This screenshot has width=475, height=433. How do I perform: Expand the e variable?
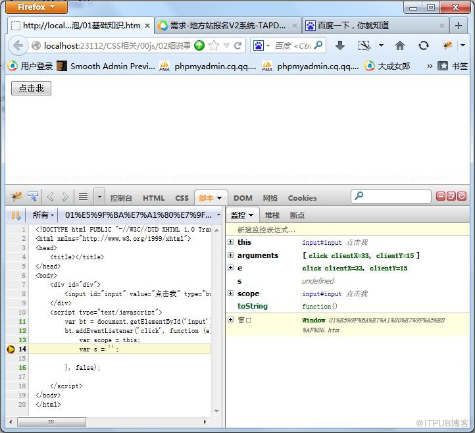click(x=231, y=268)
